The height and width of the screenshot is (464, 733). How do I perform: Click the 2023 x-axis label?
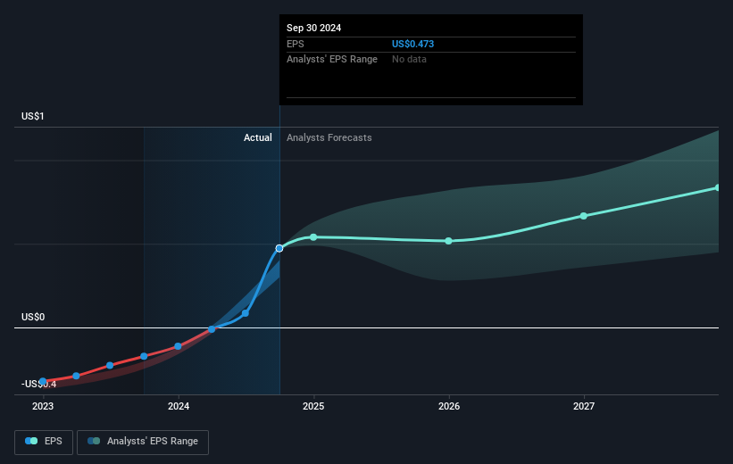click(x=43, y=406)
